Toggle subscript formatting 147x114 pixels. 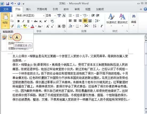coord(41,21)
